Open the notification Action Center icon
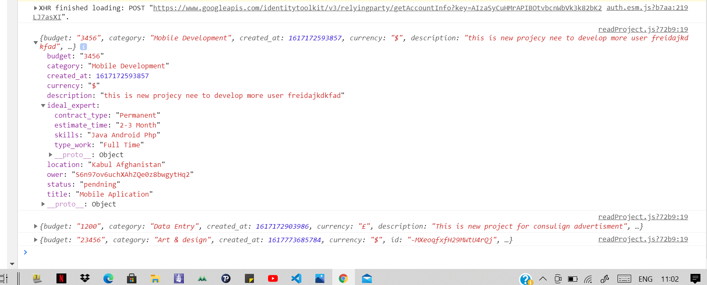The image size is (707, 285). pos(695,279)
